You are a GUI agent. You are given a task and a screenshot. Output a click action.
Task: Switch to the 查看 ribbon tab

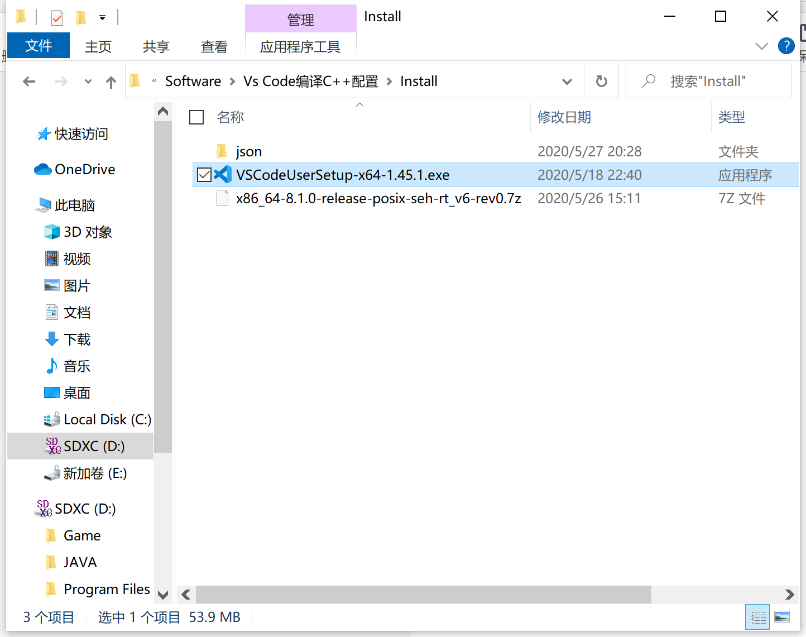(214, 46)
